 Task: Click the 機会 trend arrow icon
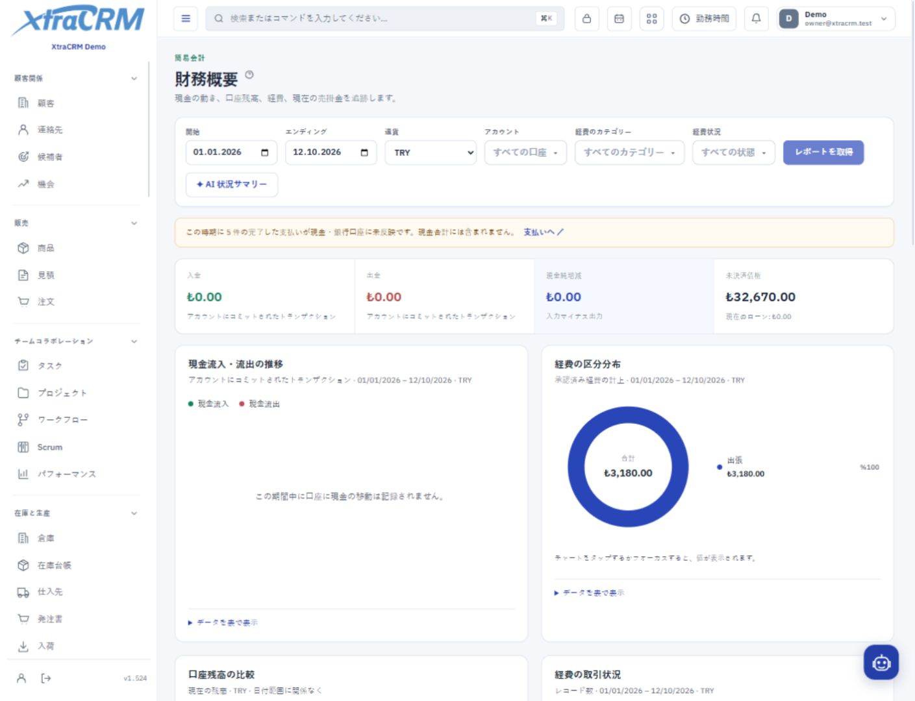pos(23,184)
